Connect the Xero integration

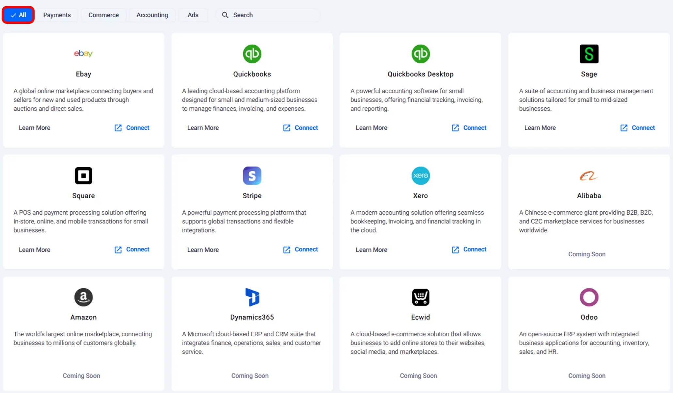(x=469, y=249)
